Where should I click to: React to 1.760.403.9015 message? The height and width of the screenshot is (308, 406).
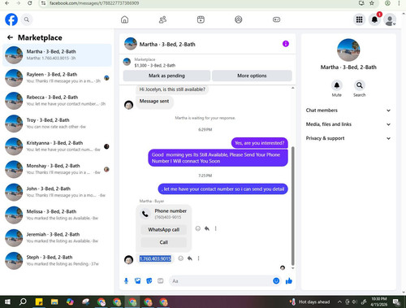180,258
